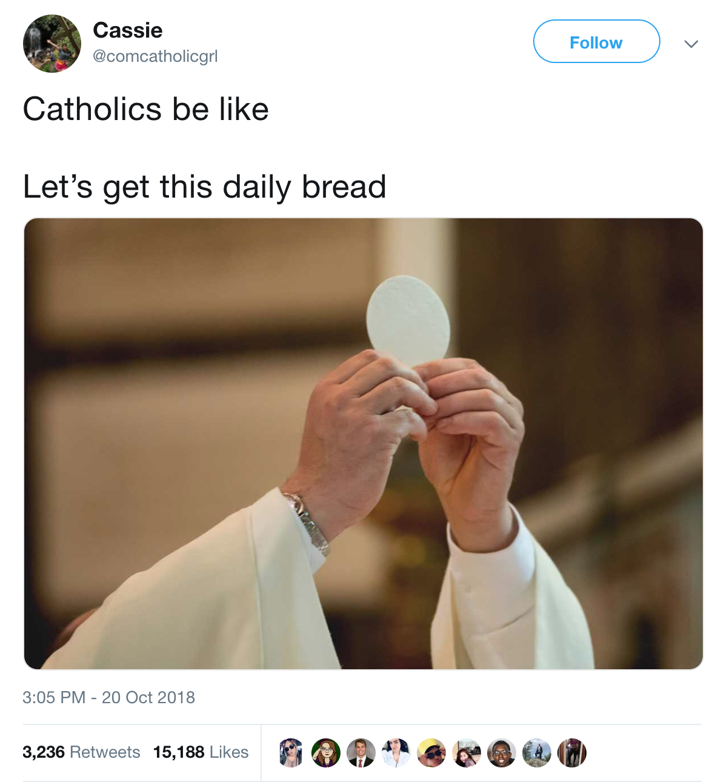721x782 pixels.
Task: View the 15,188 Likes list
Action: [201, 752]
